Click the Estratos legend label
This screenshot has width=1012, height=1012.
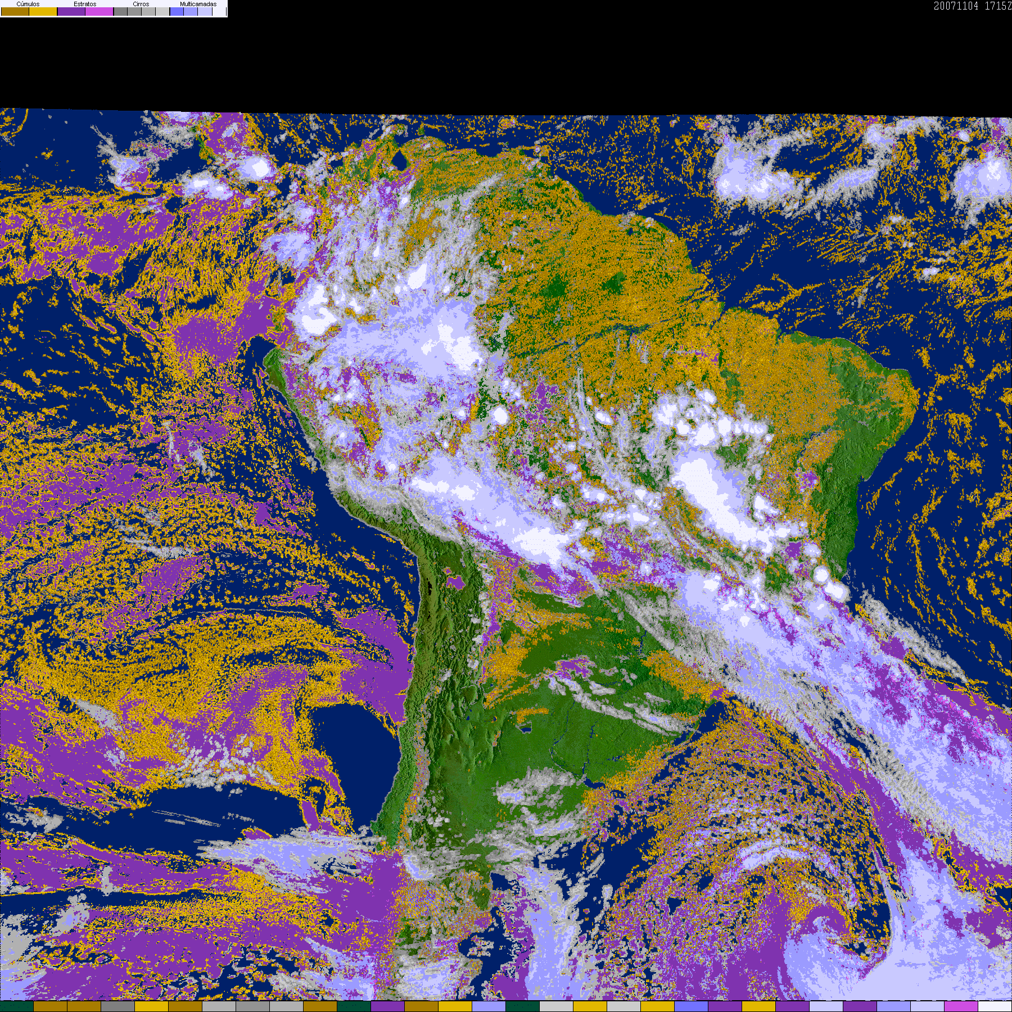(85, 4)
